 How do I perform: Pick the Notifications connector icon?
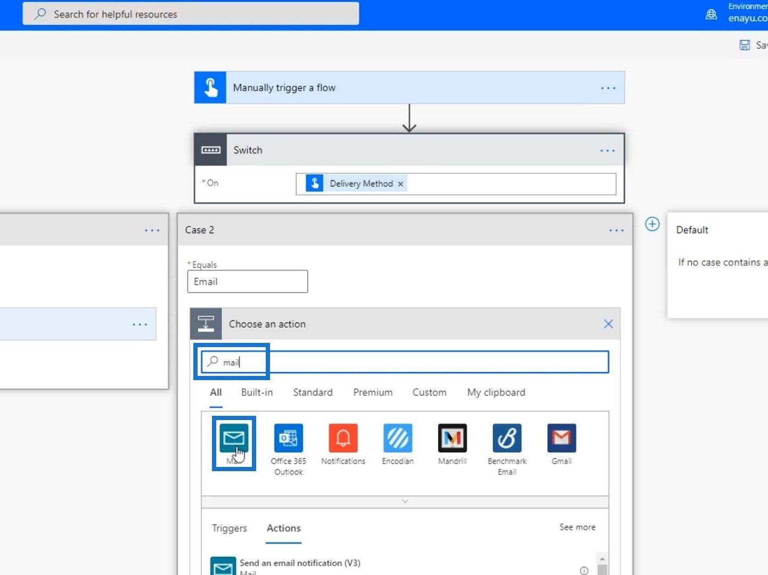(343, 438)
